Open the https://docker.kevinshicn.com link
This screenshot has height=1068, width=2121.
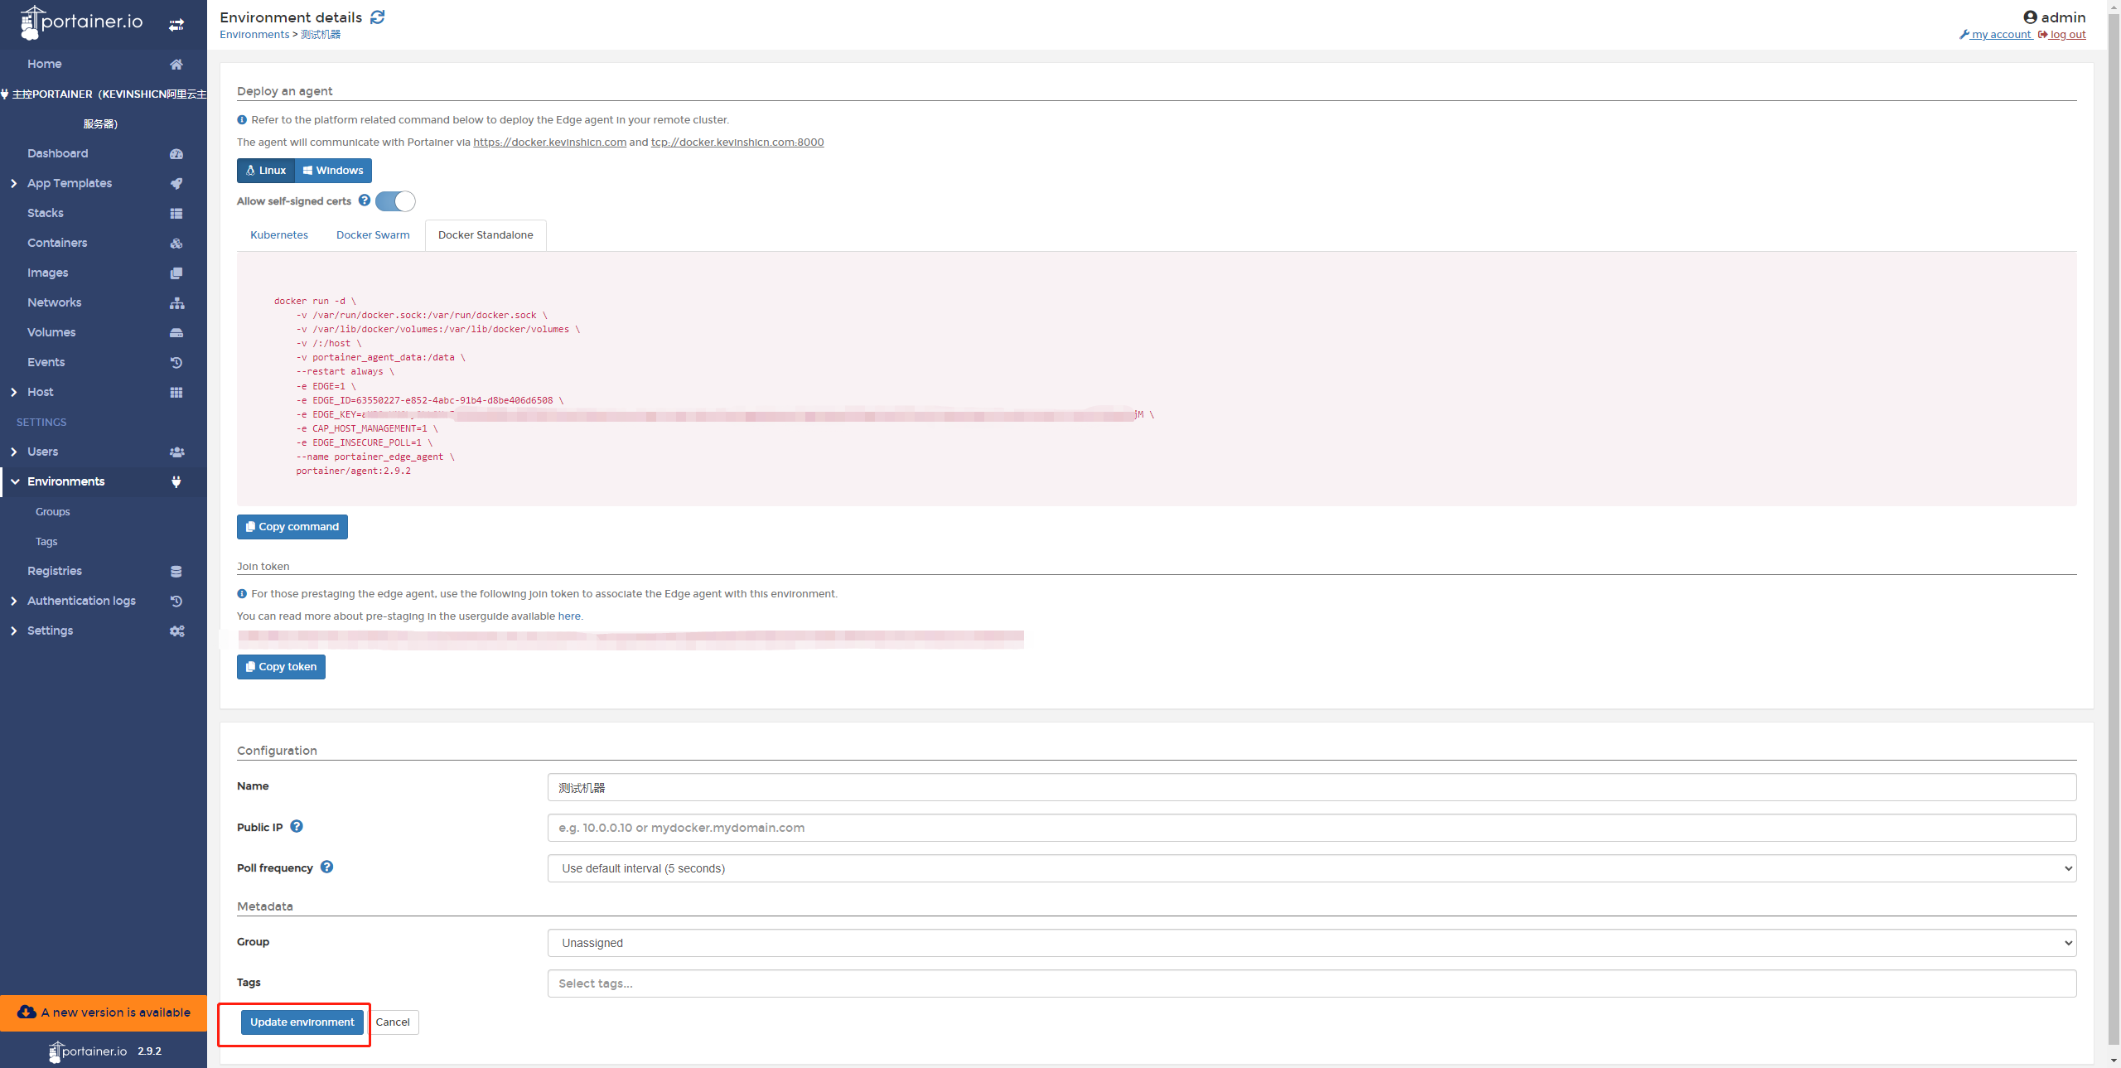(549, 143)
